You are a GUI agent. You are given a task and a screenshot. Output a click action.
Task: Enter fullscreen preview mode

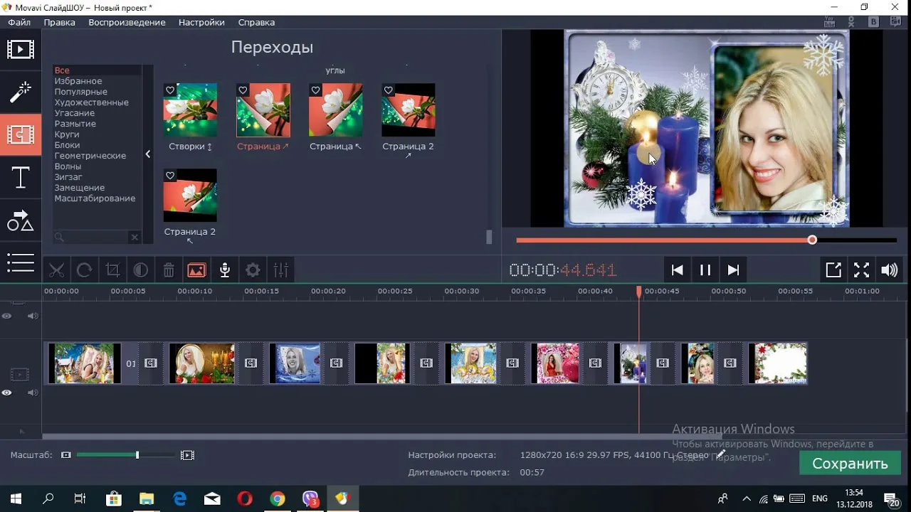click(861, 270)
